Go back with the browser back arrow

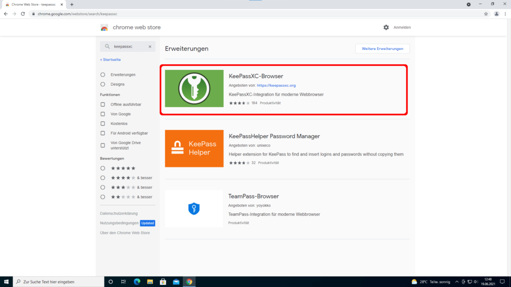(x=5, y=14)
